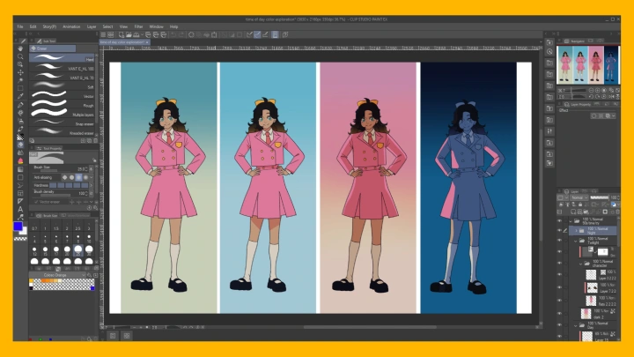Open the Window menu
Screen dimensions: 634x357
[157, 26]
